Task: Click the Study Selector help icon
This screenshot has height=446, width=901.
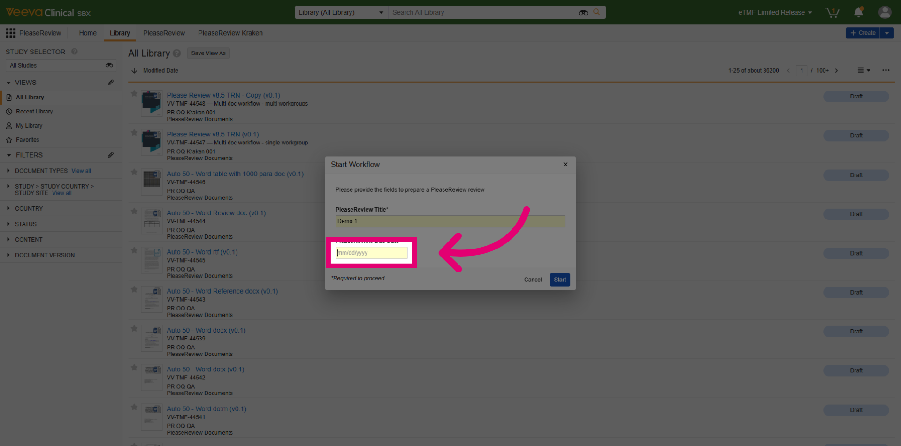Action: point(75,52)
